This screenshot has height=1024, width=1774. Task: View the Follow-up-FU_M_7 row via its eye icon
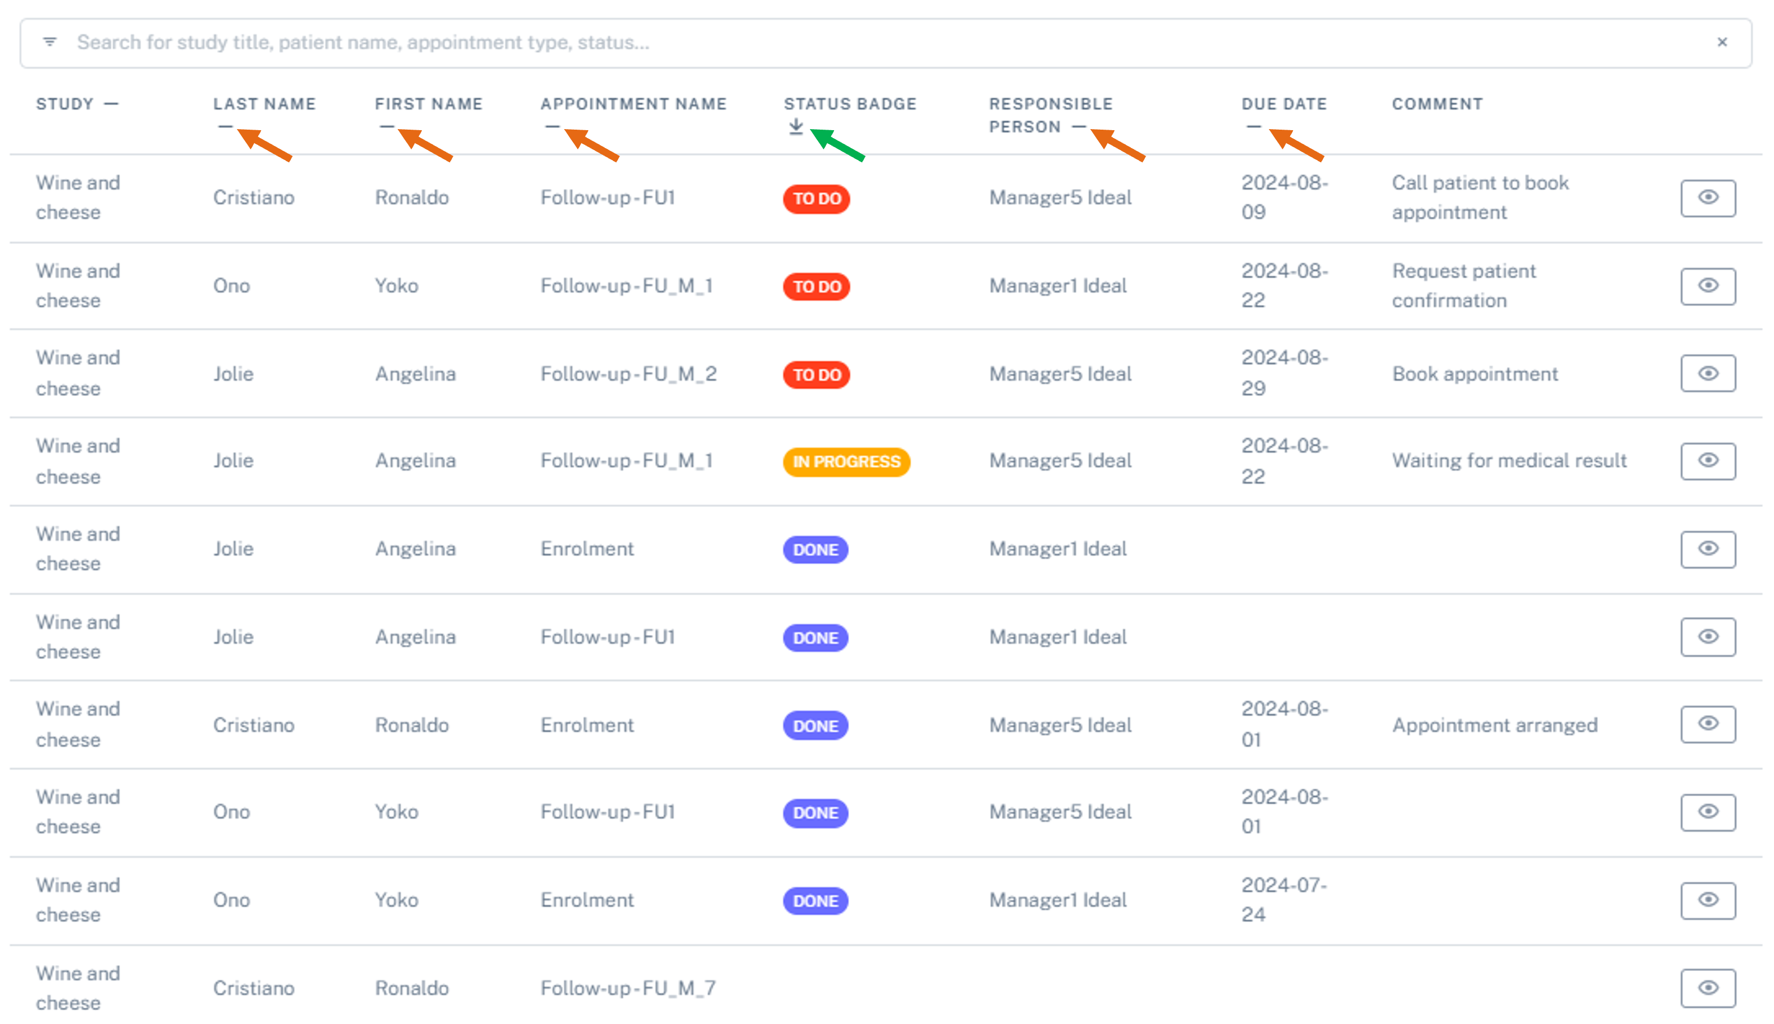click(1708, 988)
